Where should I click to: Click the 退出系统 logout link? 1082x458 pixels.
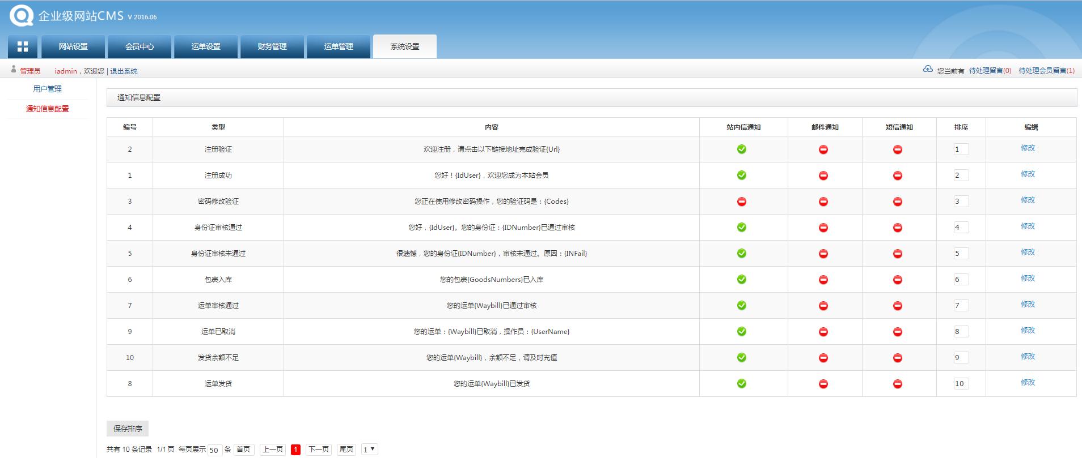pyautogui.click(x=124, y=71)
